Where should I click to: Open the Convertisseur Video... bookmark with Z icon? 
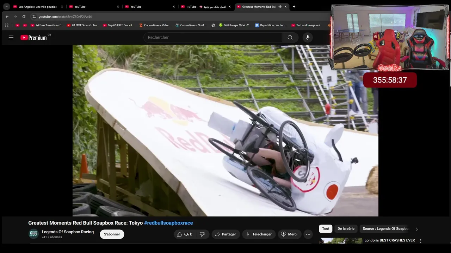coord(155,25)
